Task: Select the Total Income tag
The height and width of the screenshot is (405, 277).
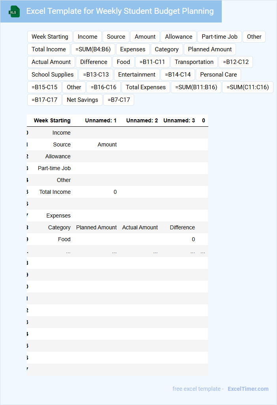Action: 49,49
